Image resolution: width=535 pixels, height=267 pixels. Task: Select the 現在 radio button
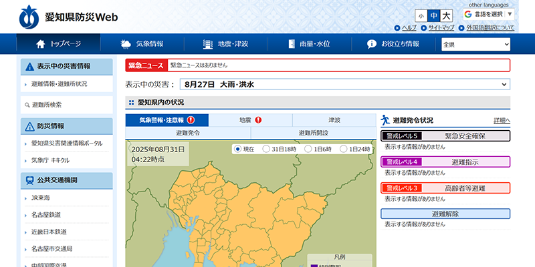(238, 149)
